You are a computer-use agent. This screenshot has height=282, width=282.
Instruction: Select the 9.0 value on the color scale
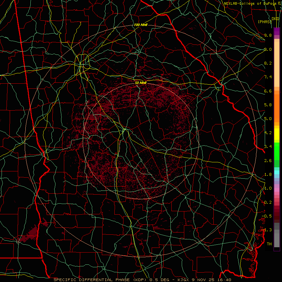tap(268, 49)
